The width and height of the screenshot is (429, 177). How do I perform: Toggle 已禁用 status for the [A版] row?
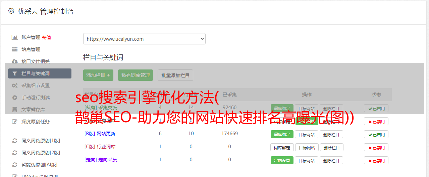(x=376, y=121)
